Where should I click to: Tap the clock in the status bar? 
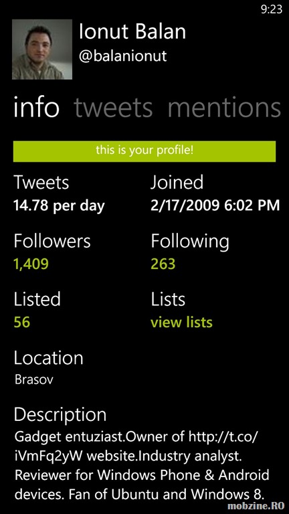tap(272, 9)
